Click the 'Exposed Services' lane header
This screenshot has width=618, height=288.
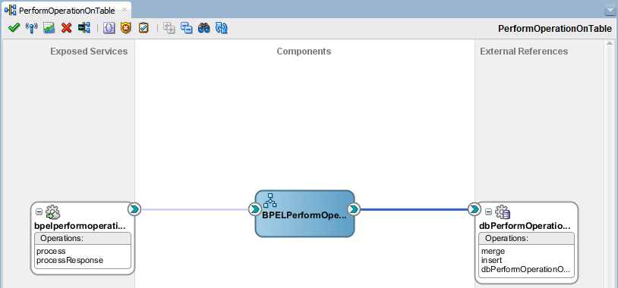89,52
